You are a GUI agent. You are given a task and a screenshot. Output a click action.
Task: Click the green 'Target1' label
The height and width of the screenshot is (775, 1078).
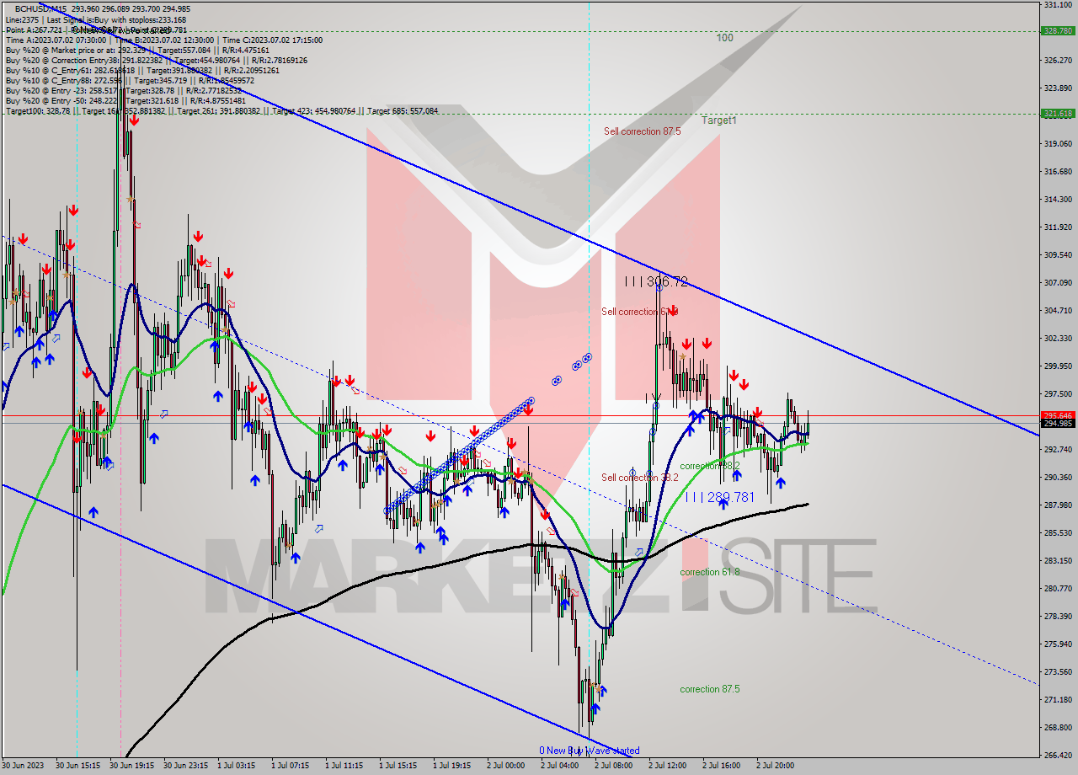[x=719, y=120]
